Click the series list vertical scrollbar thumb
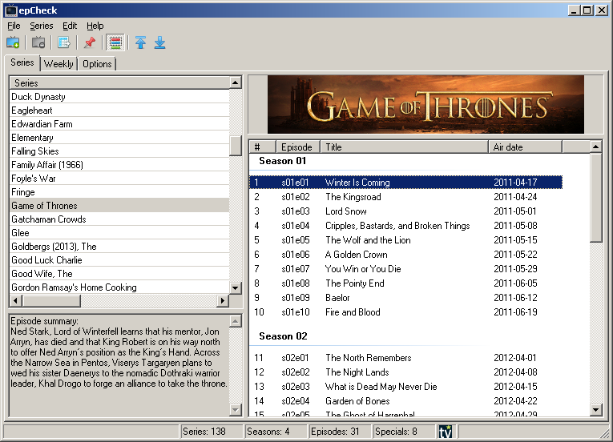The height and width of the screenshot is (442, 613). 235,146
